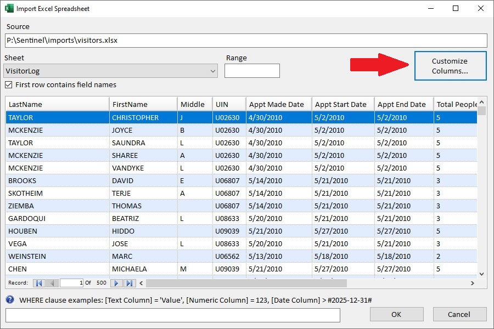
Task: Close the Import Excel Spreadsheet window
Action: (x=481, y=9)
